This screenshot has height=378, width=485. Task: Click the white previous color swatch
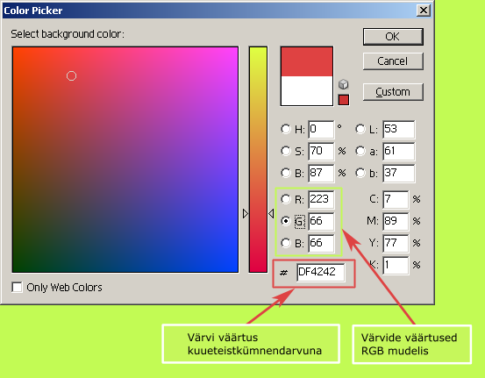307,91
